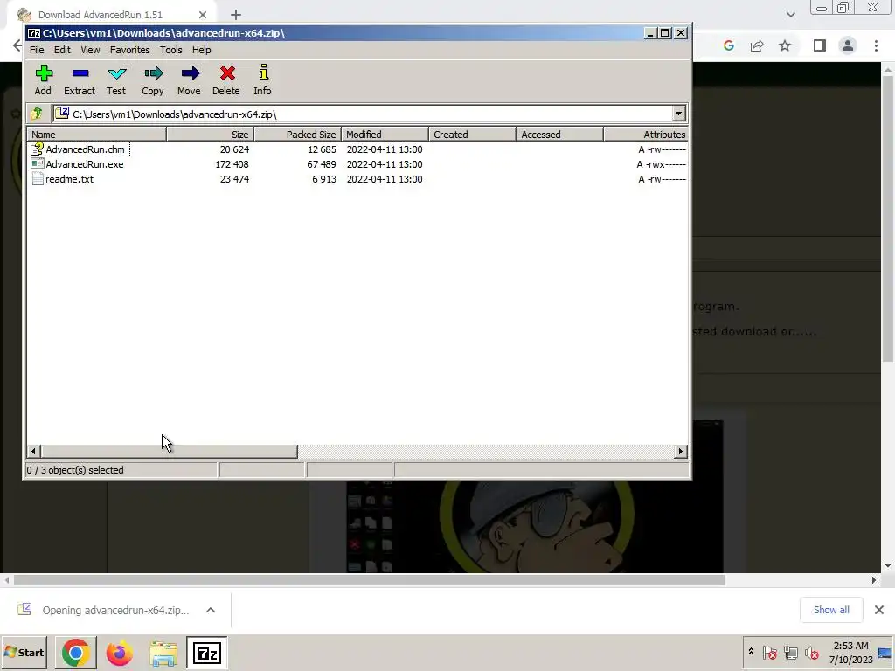The image size is (895, 671).
Task: Sort by the Modified column header
Action: pyautogui.click(x=385, y=134)
